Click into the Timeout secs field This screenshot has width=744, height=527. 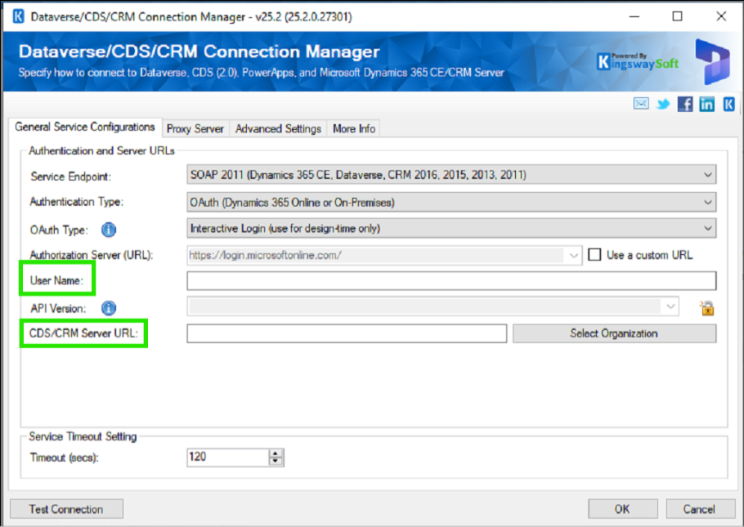coord(228,458)
